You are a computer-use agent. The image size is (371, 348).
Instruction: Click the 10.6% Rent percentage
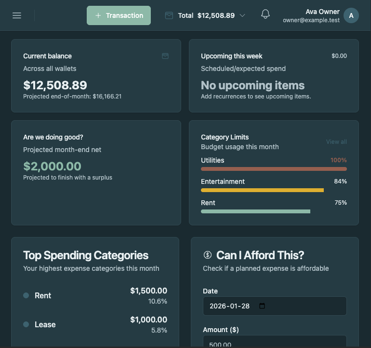point(158,301)
